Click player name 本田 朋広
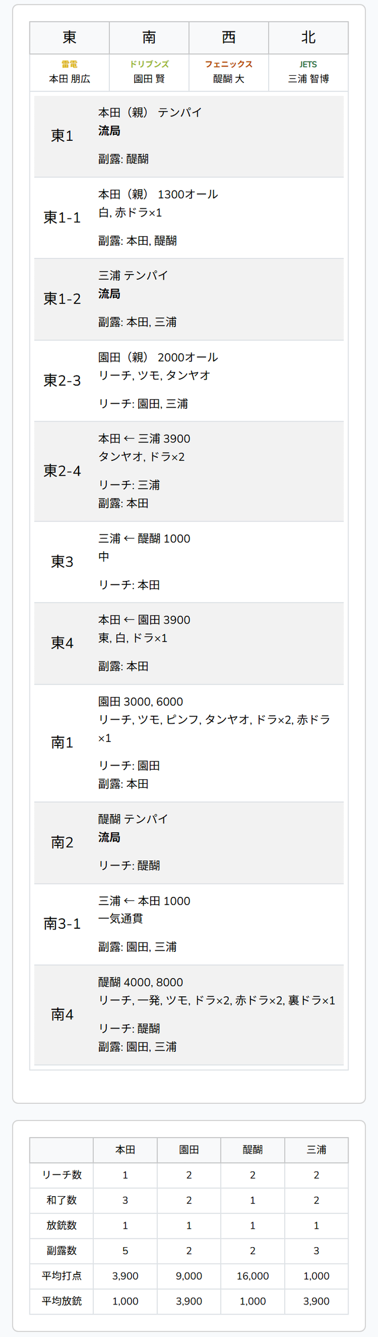 click(x=70, y=79)
